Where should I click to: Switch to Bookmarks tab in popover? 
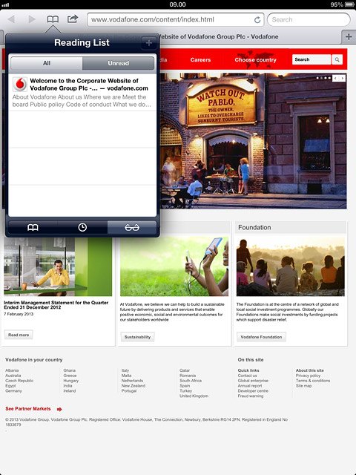click(33, 227)
